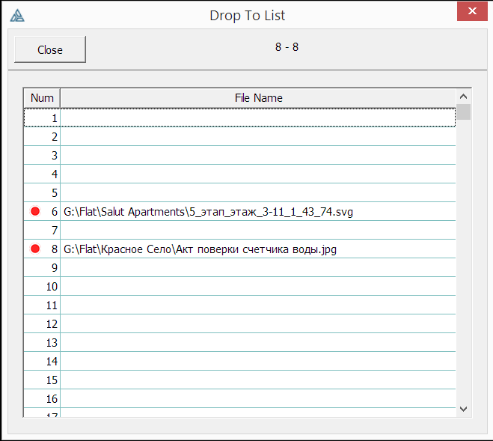The width and height of the screenshot is (493, 441).
Task: Select the Salut Apartments svg file row
Action: point(208,212)
